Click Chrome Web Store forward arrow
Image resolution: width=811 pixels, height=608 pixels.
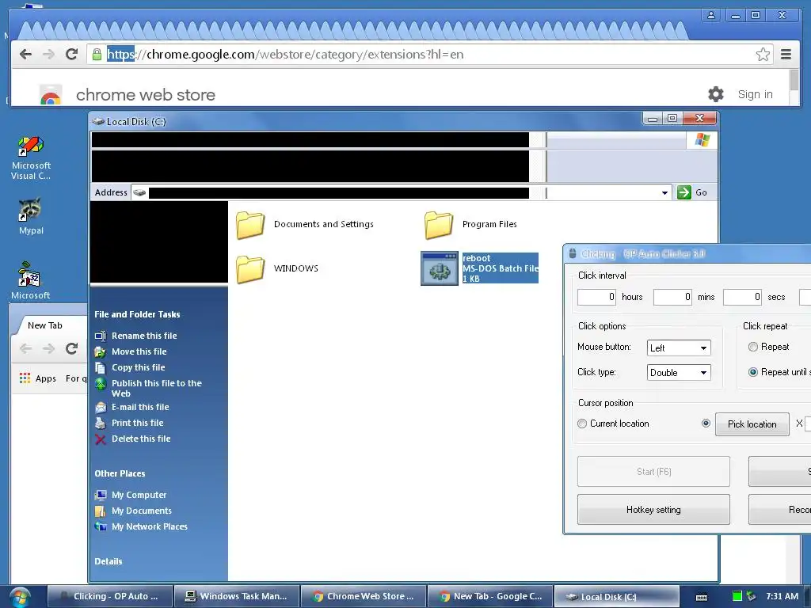point(48,55)
